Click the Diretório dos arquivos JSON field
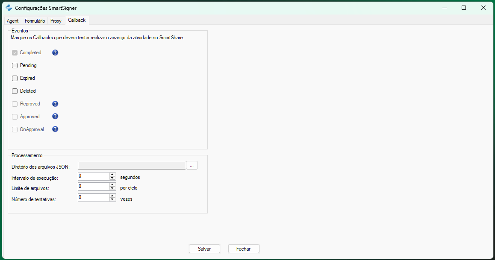 132,166
